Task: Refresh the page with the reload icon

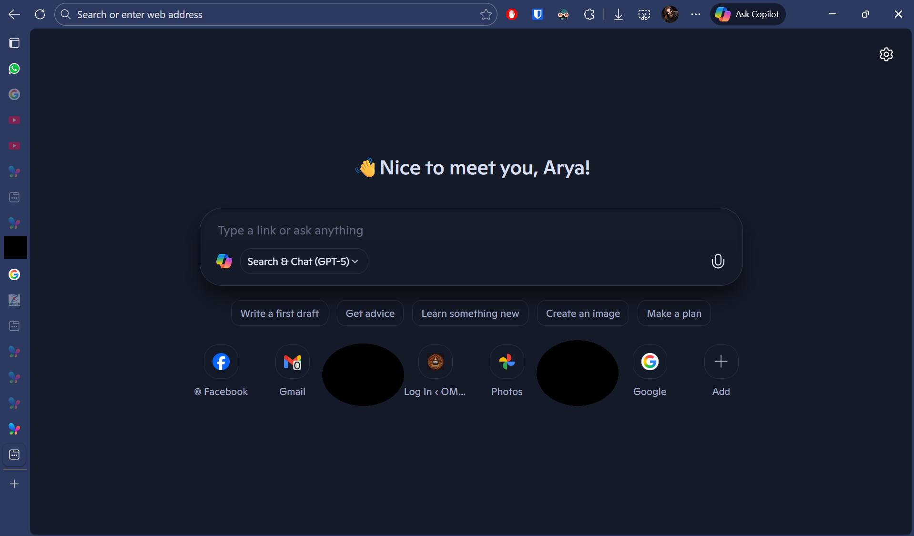Action: coord(40,14)
